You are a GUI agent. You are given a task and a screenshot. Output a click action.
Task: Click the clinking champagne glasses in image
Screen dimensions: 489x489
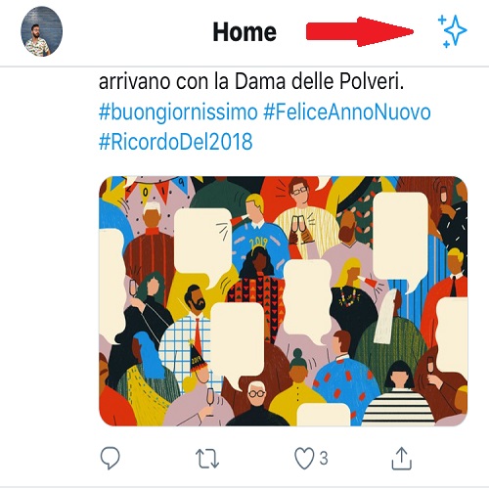pyautogui.click(x=300, y=229)
